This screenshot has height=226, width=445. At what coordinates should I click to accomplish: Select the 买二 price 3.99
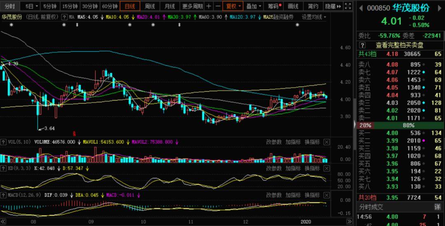tap(392, 141)
